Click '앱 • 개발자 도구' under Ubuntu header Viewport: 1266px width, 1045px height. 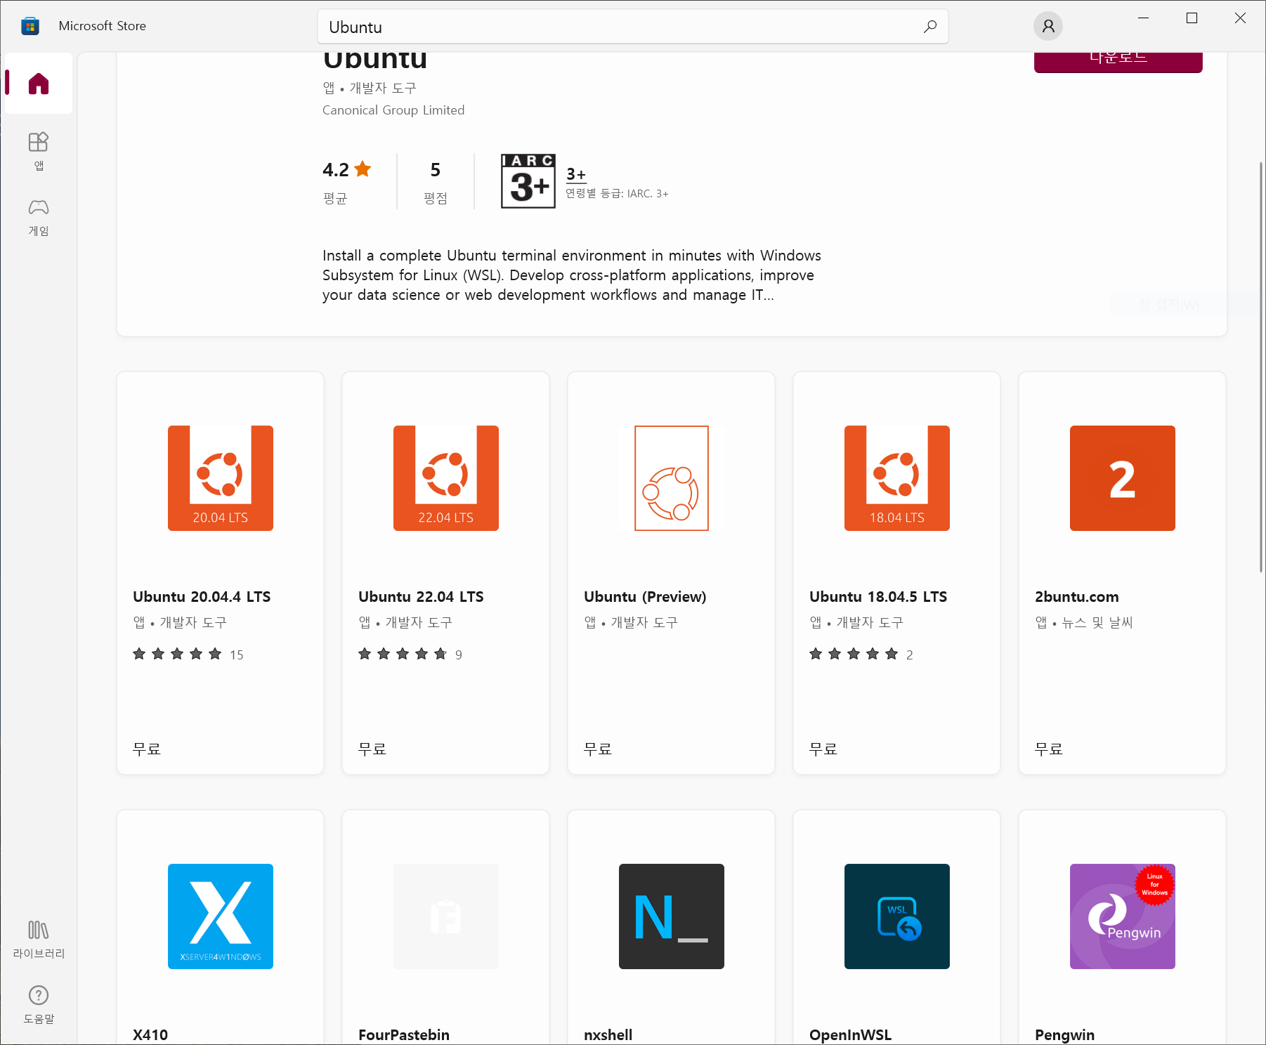tap(370, 88)
